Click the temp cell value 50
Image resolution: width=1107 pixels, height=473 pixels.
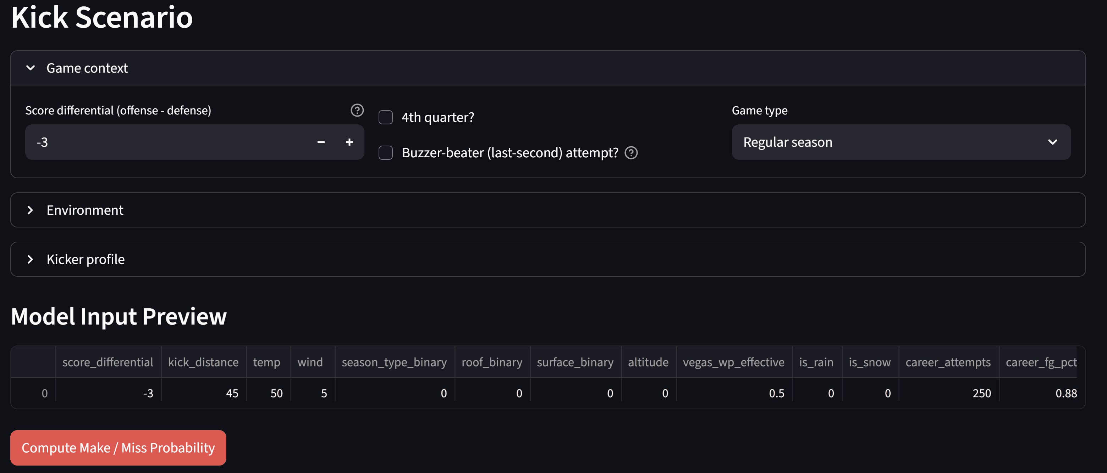pyautogui.click(x=269, y=393)
